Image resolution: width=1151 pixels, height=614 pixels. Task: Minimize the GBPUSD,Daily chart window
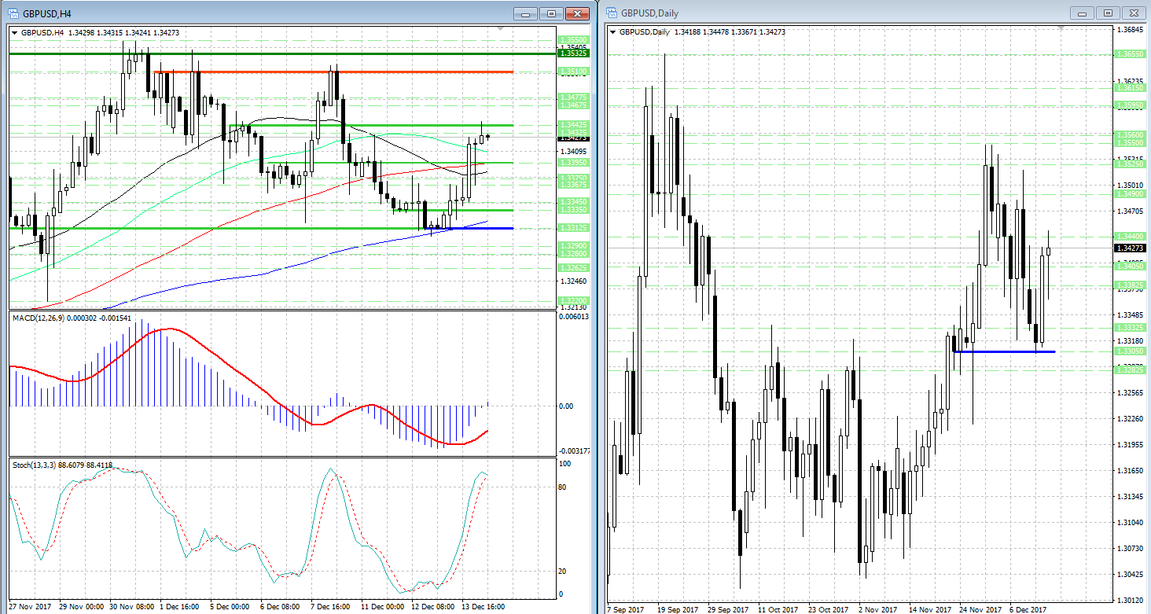click(1082, 13)
